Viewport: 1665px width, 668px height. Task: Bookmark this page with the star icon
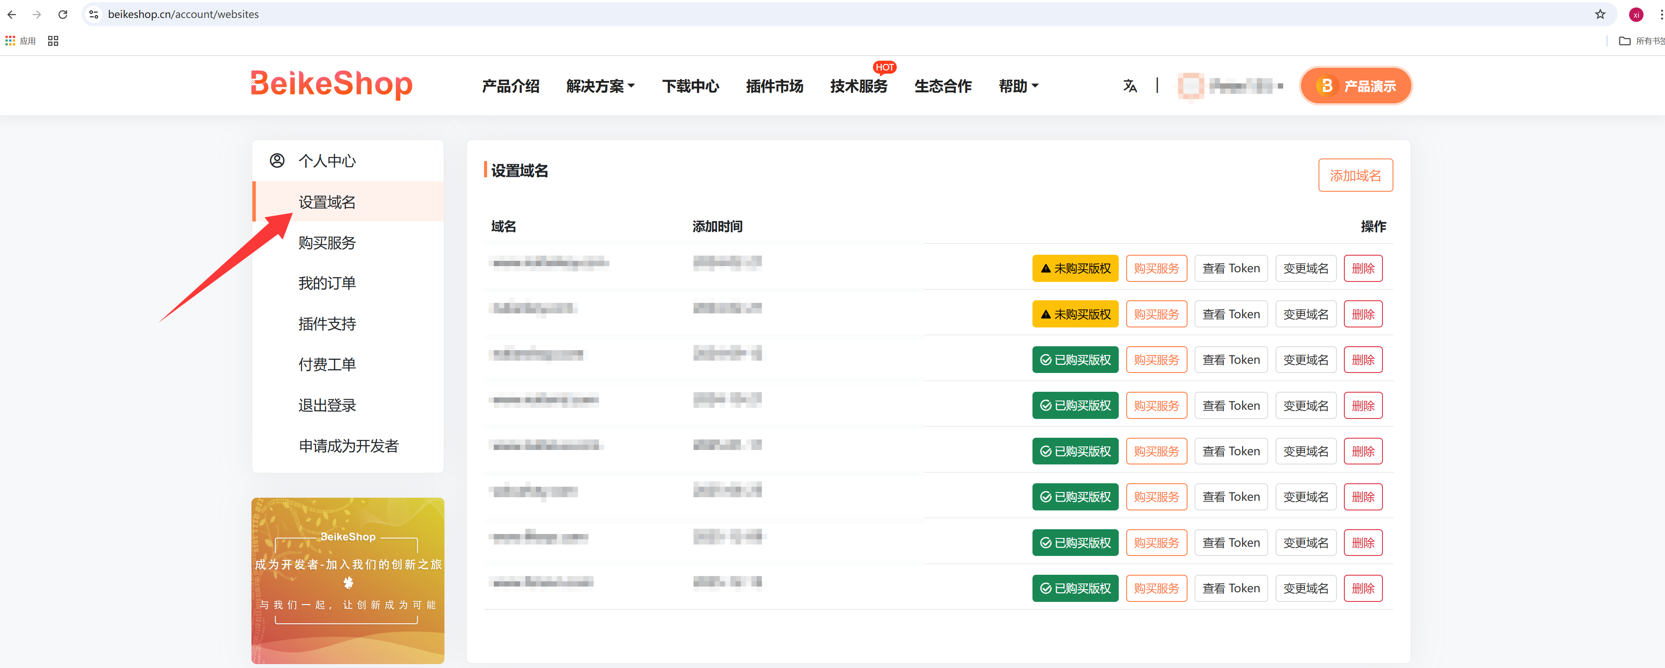[1600, 14]
